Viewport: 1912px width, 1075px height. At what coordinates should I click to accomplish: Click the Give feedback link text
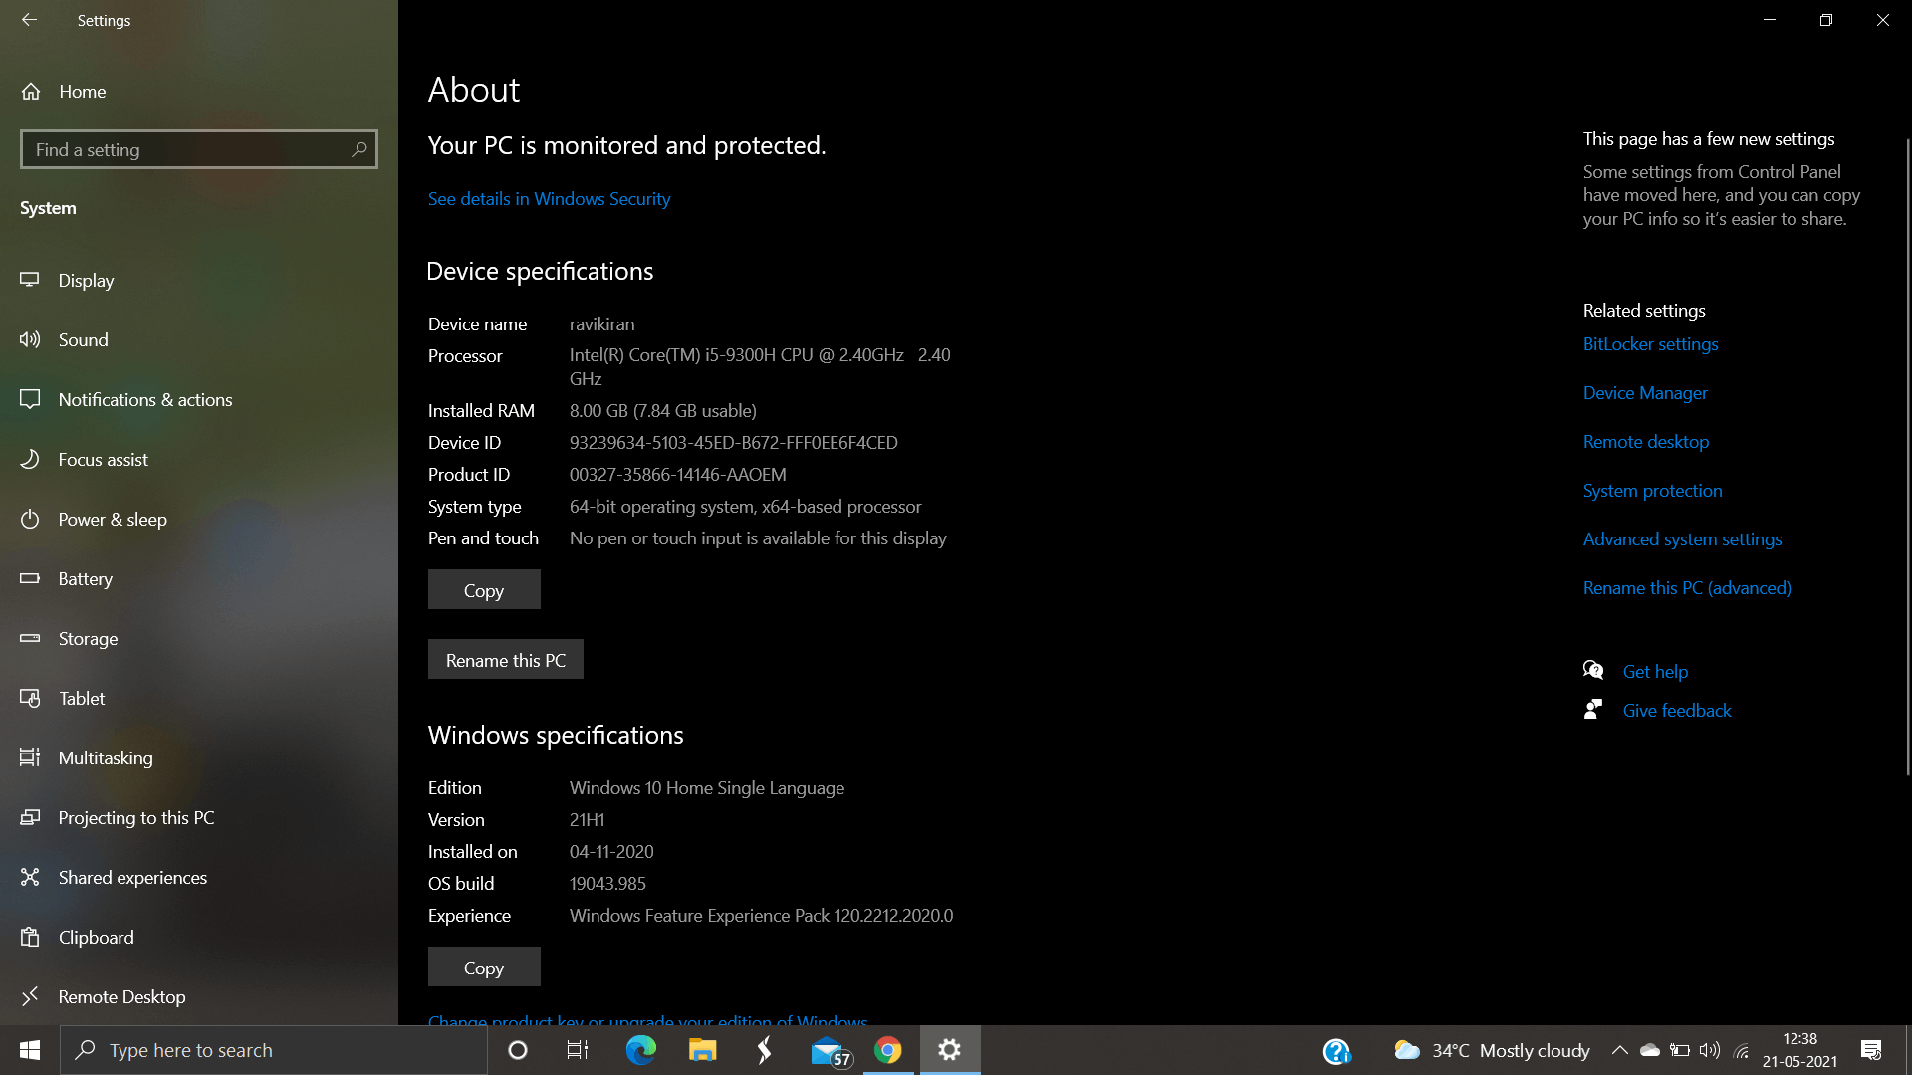pyautogui.click(x=1677, y=710)
